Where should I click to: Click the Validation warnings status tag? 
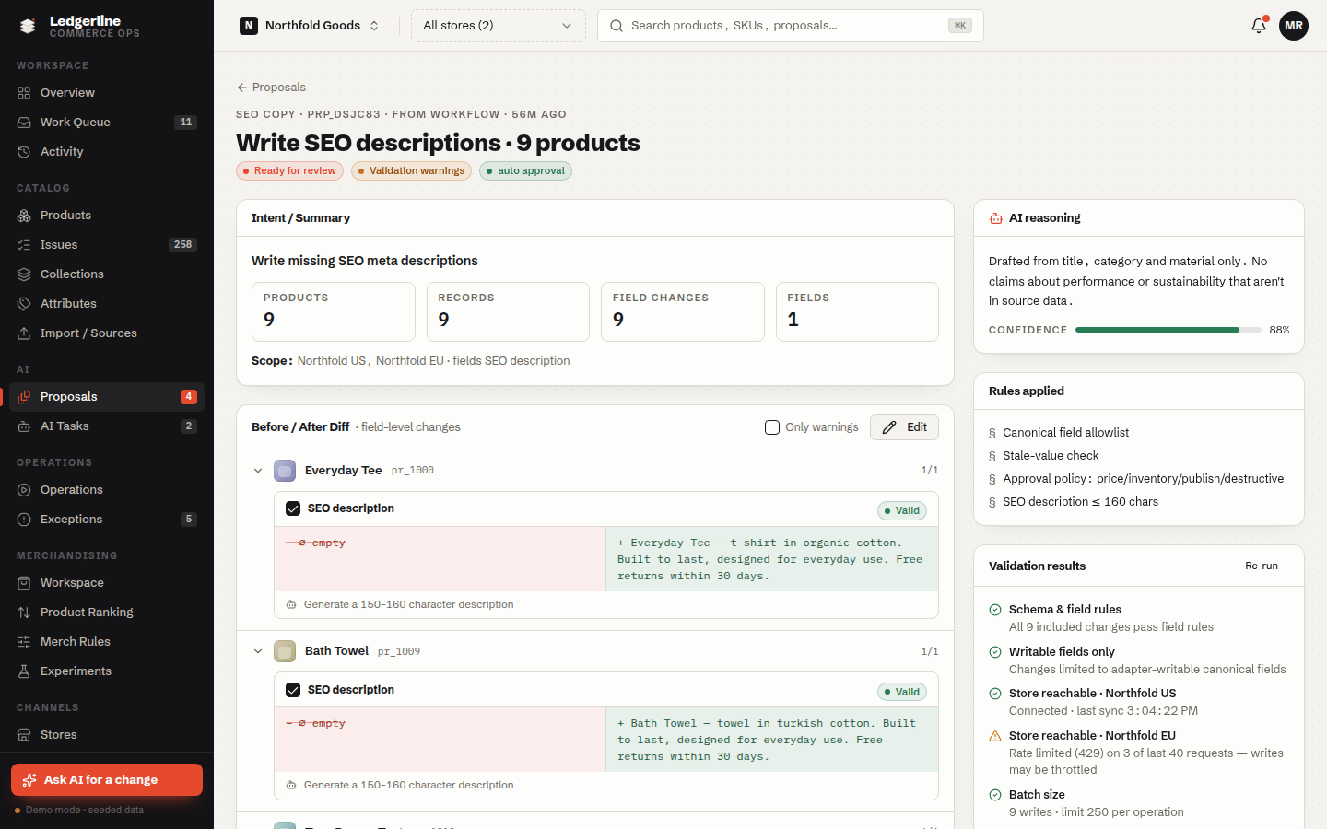click(411, 171)
